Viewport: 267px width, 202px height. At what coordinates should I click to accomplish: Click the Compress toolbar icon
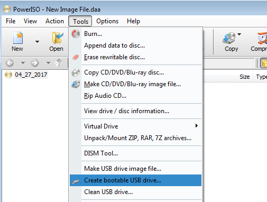[x=262, y=38]
